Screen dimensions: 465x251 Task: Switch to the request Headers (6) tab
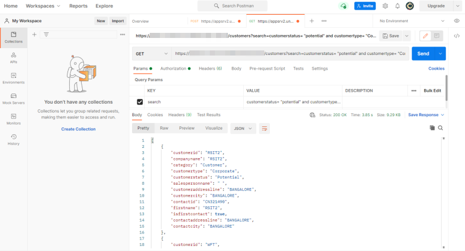(x=210, y=69)
